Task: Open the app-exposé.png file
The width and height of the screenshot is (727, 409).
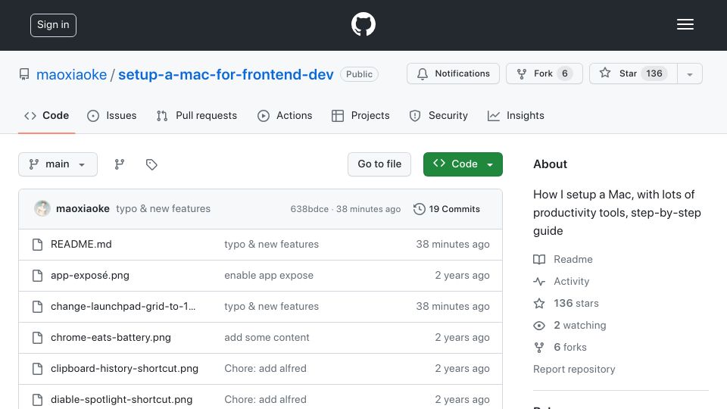Action: [x=90, y=276]
